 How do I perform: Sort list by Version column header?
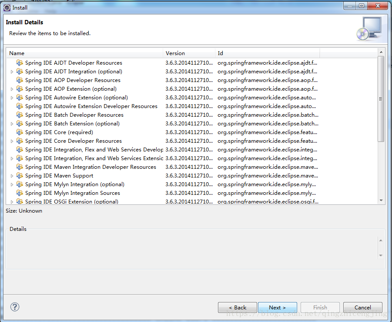click(189, 53)
